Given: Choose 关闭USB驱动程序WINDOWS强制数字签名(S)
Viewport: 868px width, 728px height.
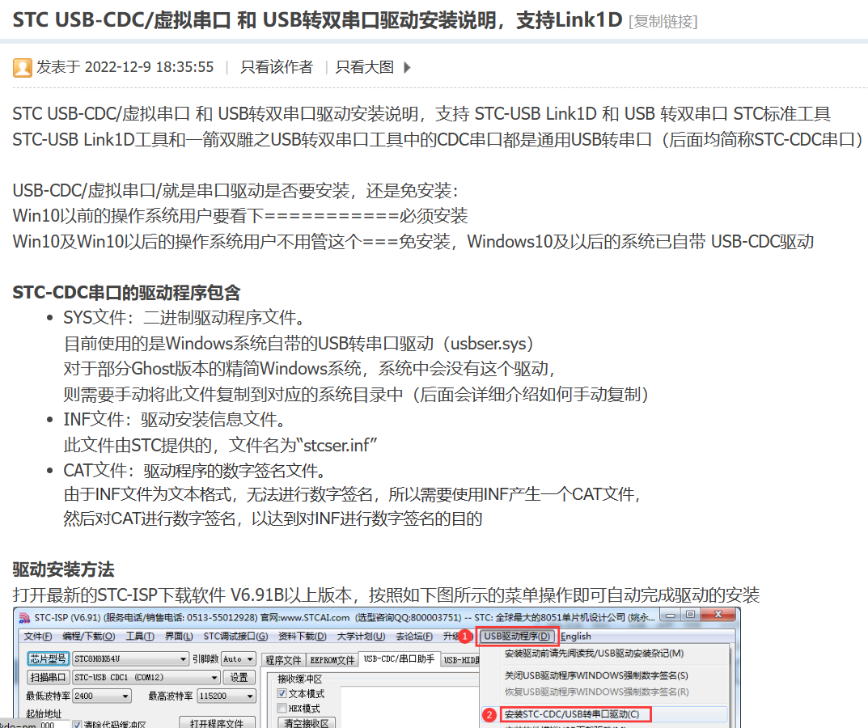Looking at the screenshot, I should 596,675.
